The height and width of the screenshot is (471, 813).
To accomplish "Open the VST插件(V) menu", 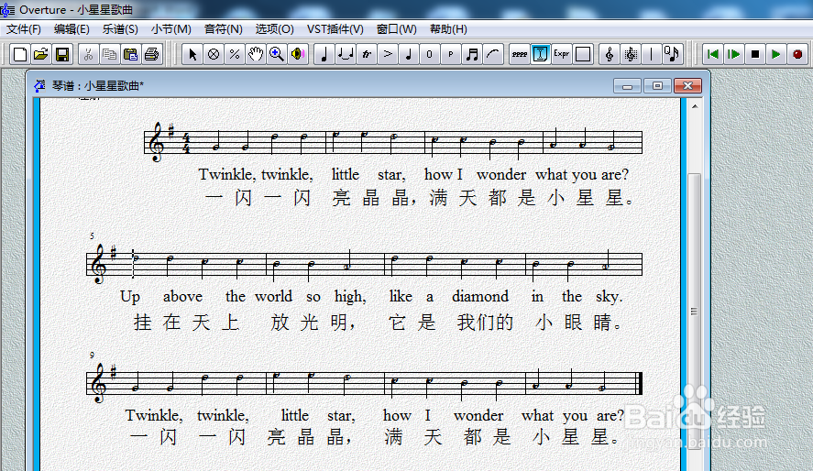I will (x=335, y=29).
